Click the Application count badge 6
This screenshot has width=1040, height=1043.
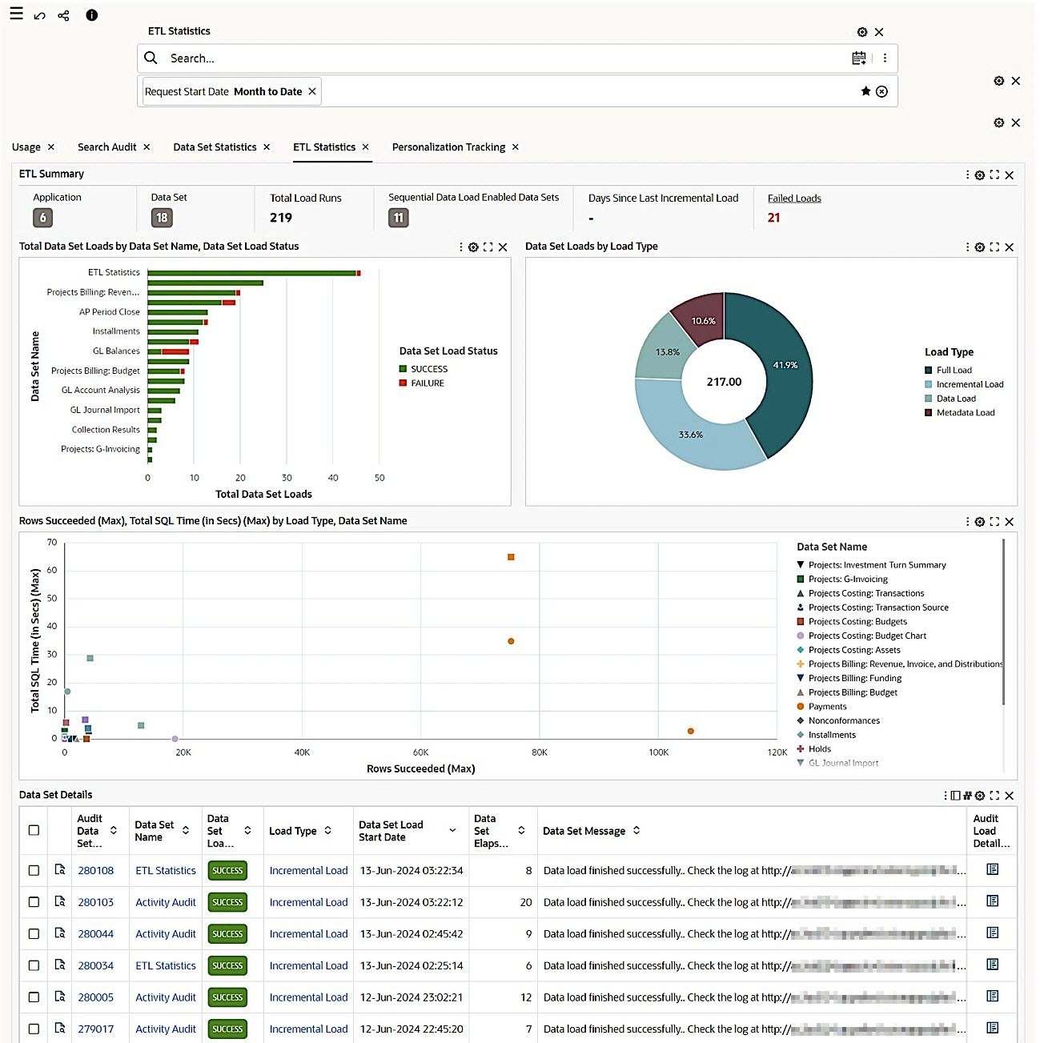coord(43,218)
